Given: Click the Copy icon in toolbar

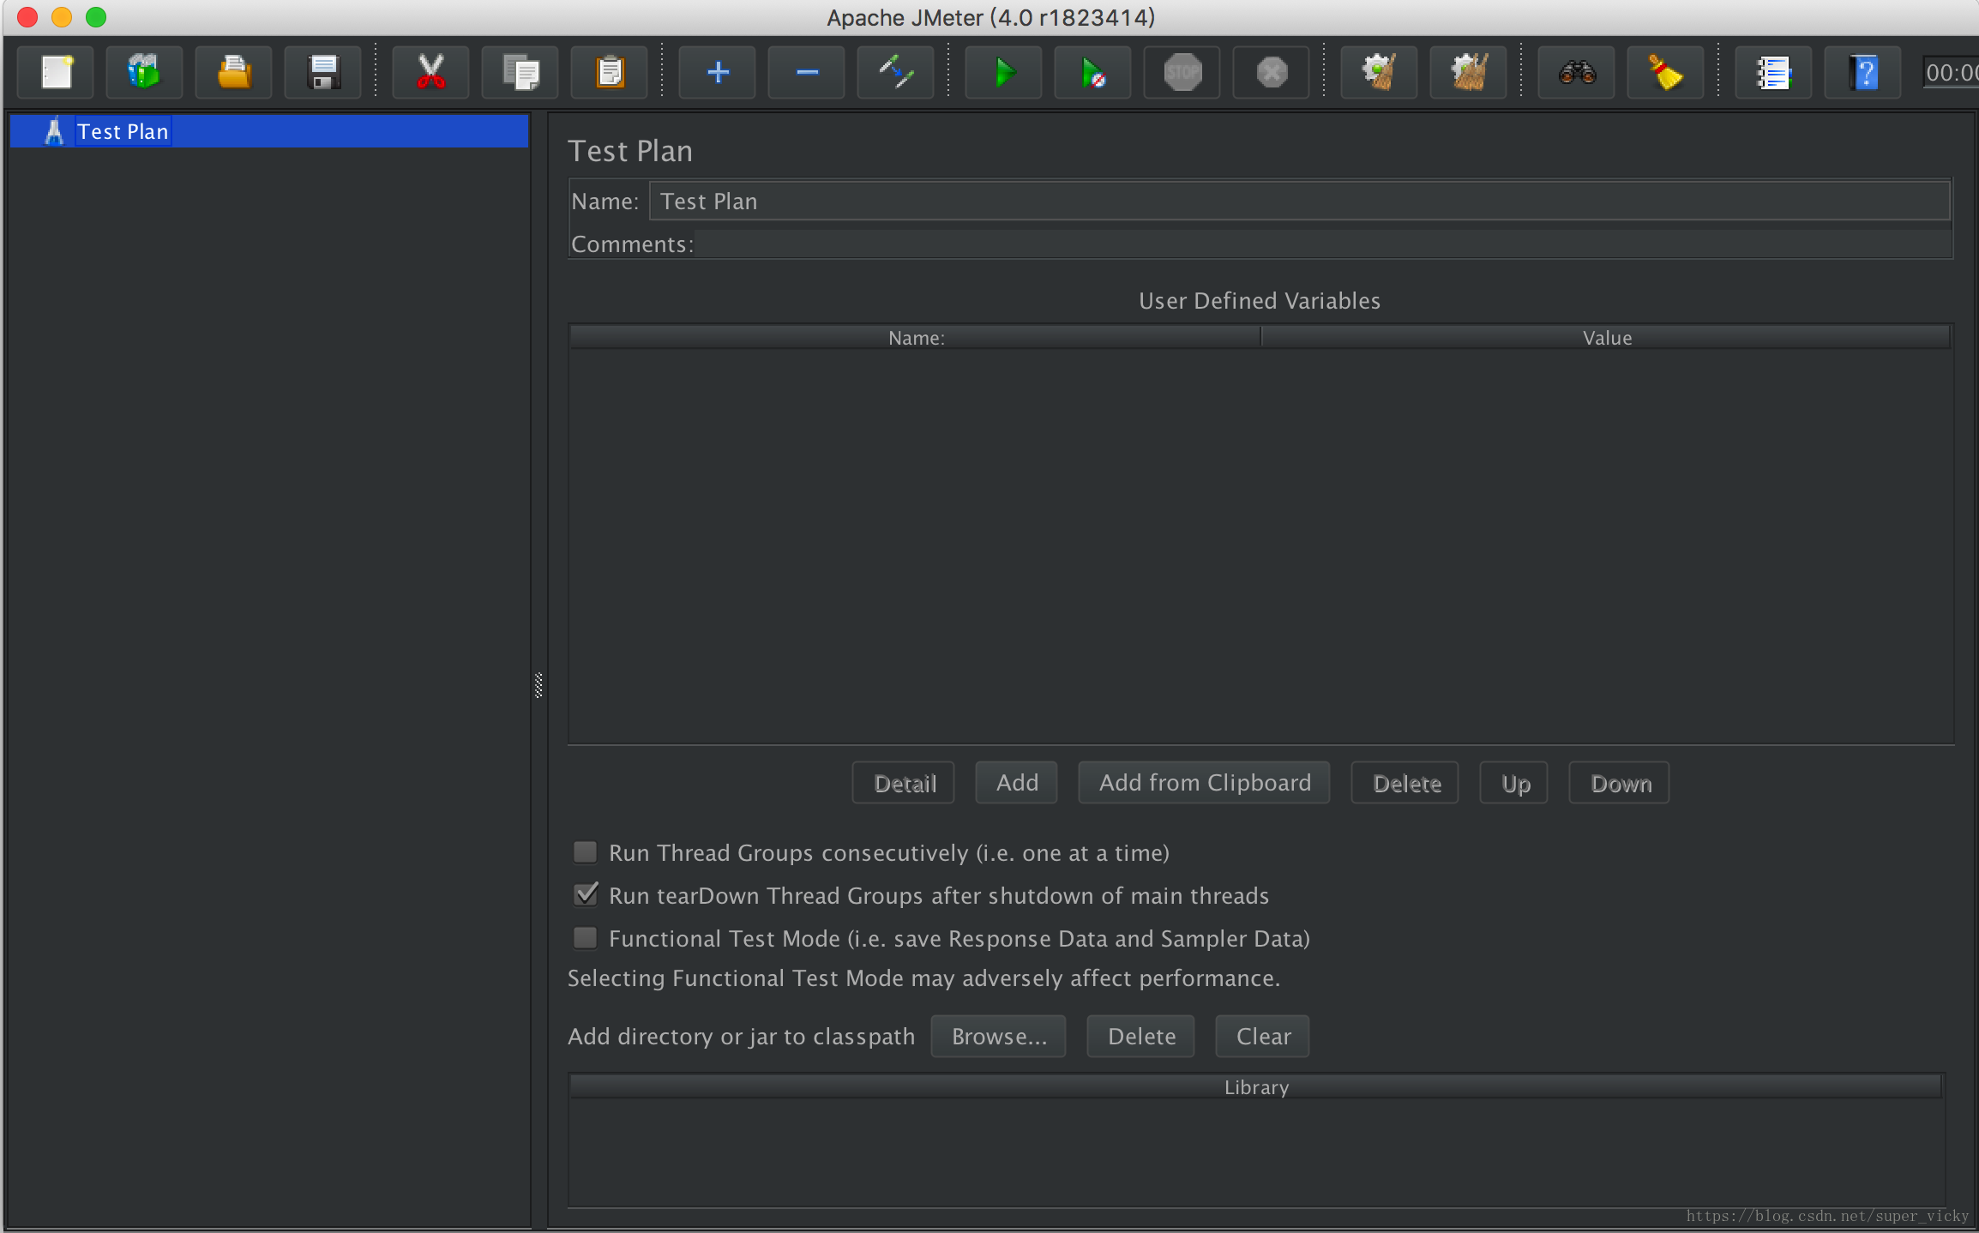Looking at the screenshot, I should pyautogui.click(x=520, y=72).
